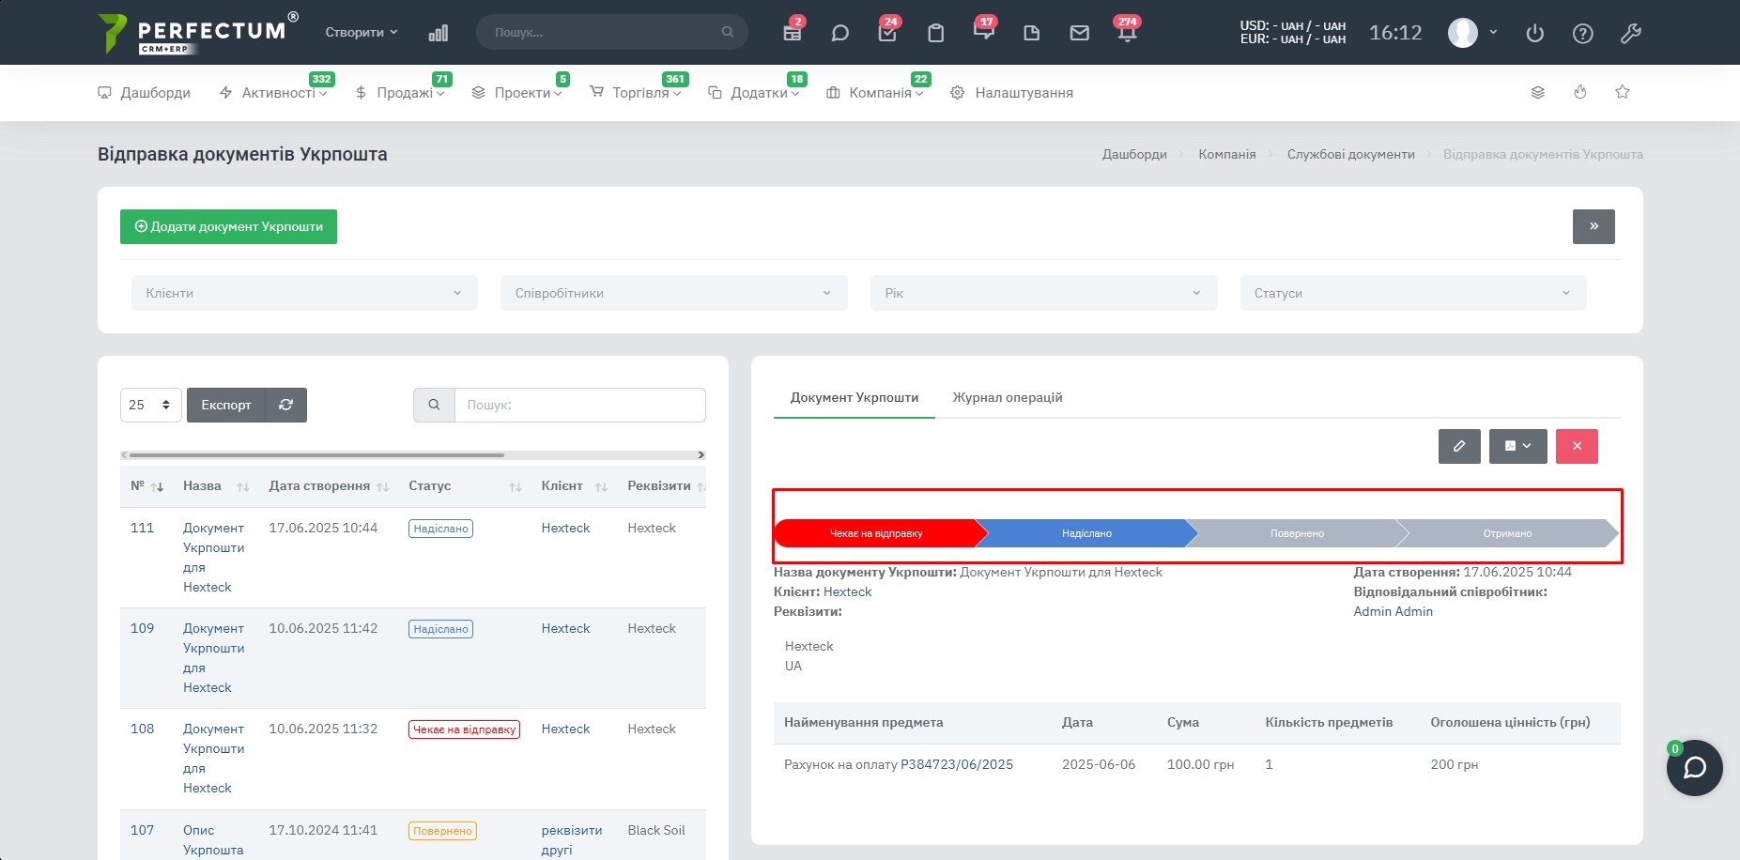This screenshot has width=1740, height=860.
Task: Set status to Надіслано step
Action: pyautogui.click(x=1086, y=533)
